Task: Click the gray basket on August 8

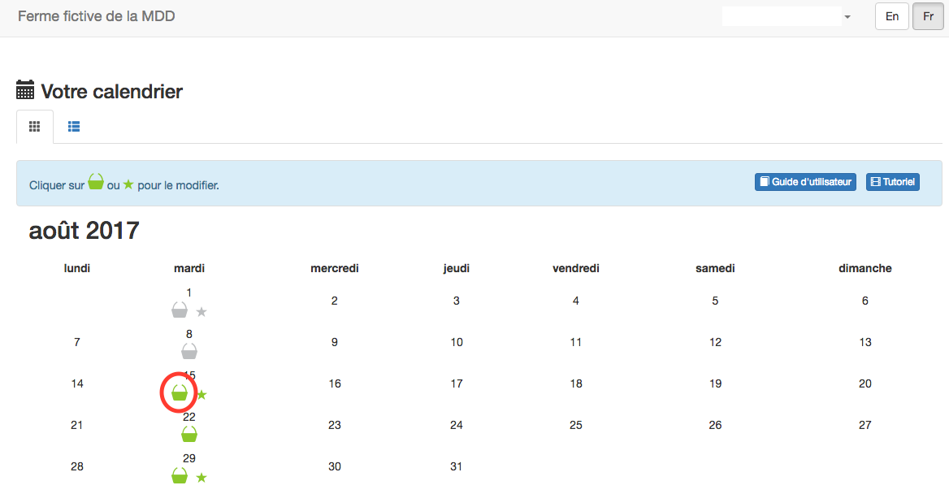Action: pyautogui.click(x=189, y=351)
